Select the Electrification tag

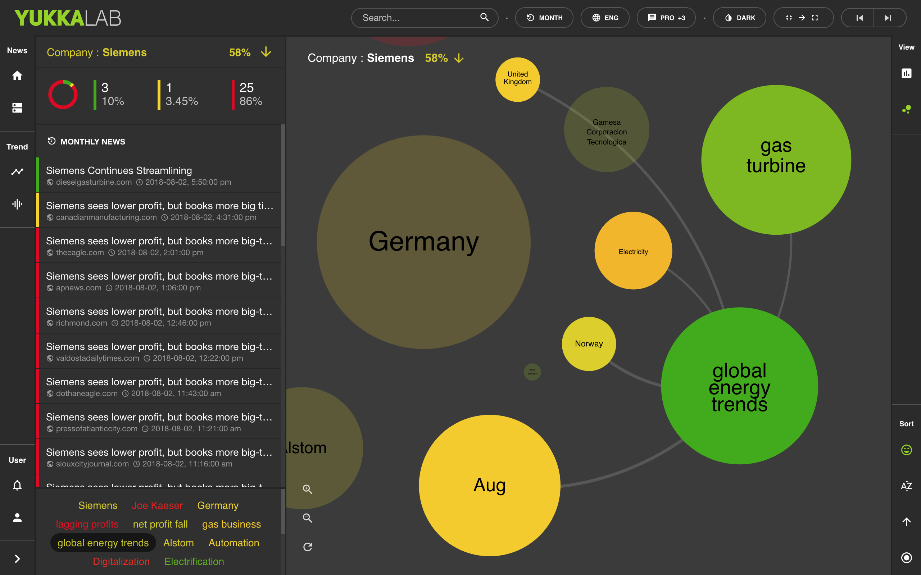[x=194, y=561]
